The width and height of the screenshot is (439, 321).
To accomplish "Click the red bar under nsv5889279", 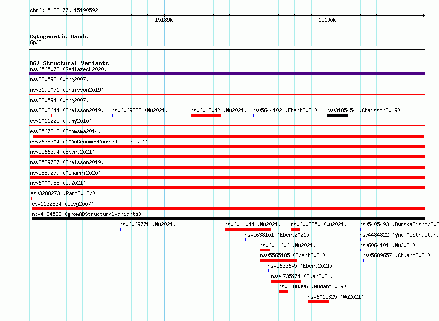I will coord(227,178).
